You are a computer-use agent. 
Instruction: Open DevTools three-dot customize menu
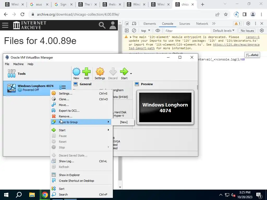click(256, 23)
